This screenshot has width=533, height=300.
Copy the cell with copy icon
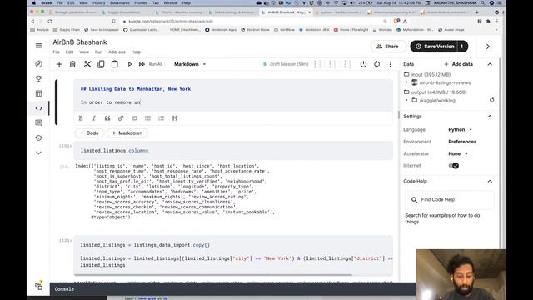pyautogui.click(x=101, y=64)
